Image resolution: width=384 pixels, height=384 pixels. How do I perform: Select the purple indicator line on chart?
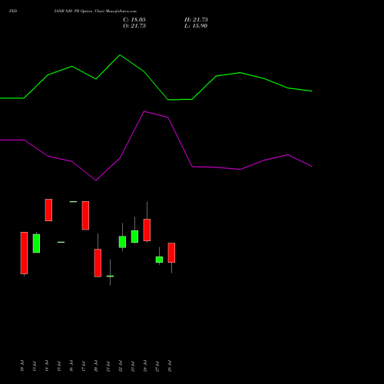[156, 146]
